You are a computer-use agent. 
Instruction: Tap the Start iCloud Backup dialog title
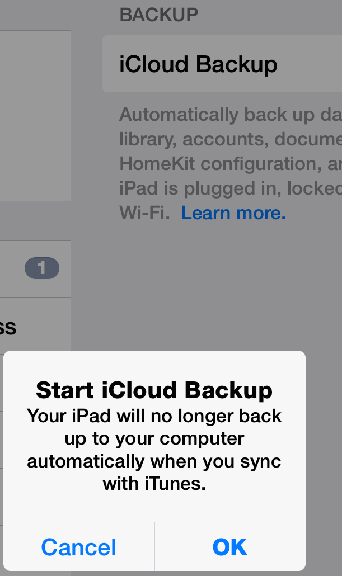(154, 390)
